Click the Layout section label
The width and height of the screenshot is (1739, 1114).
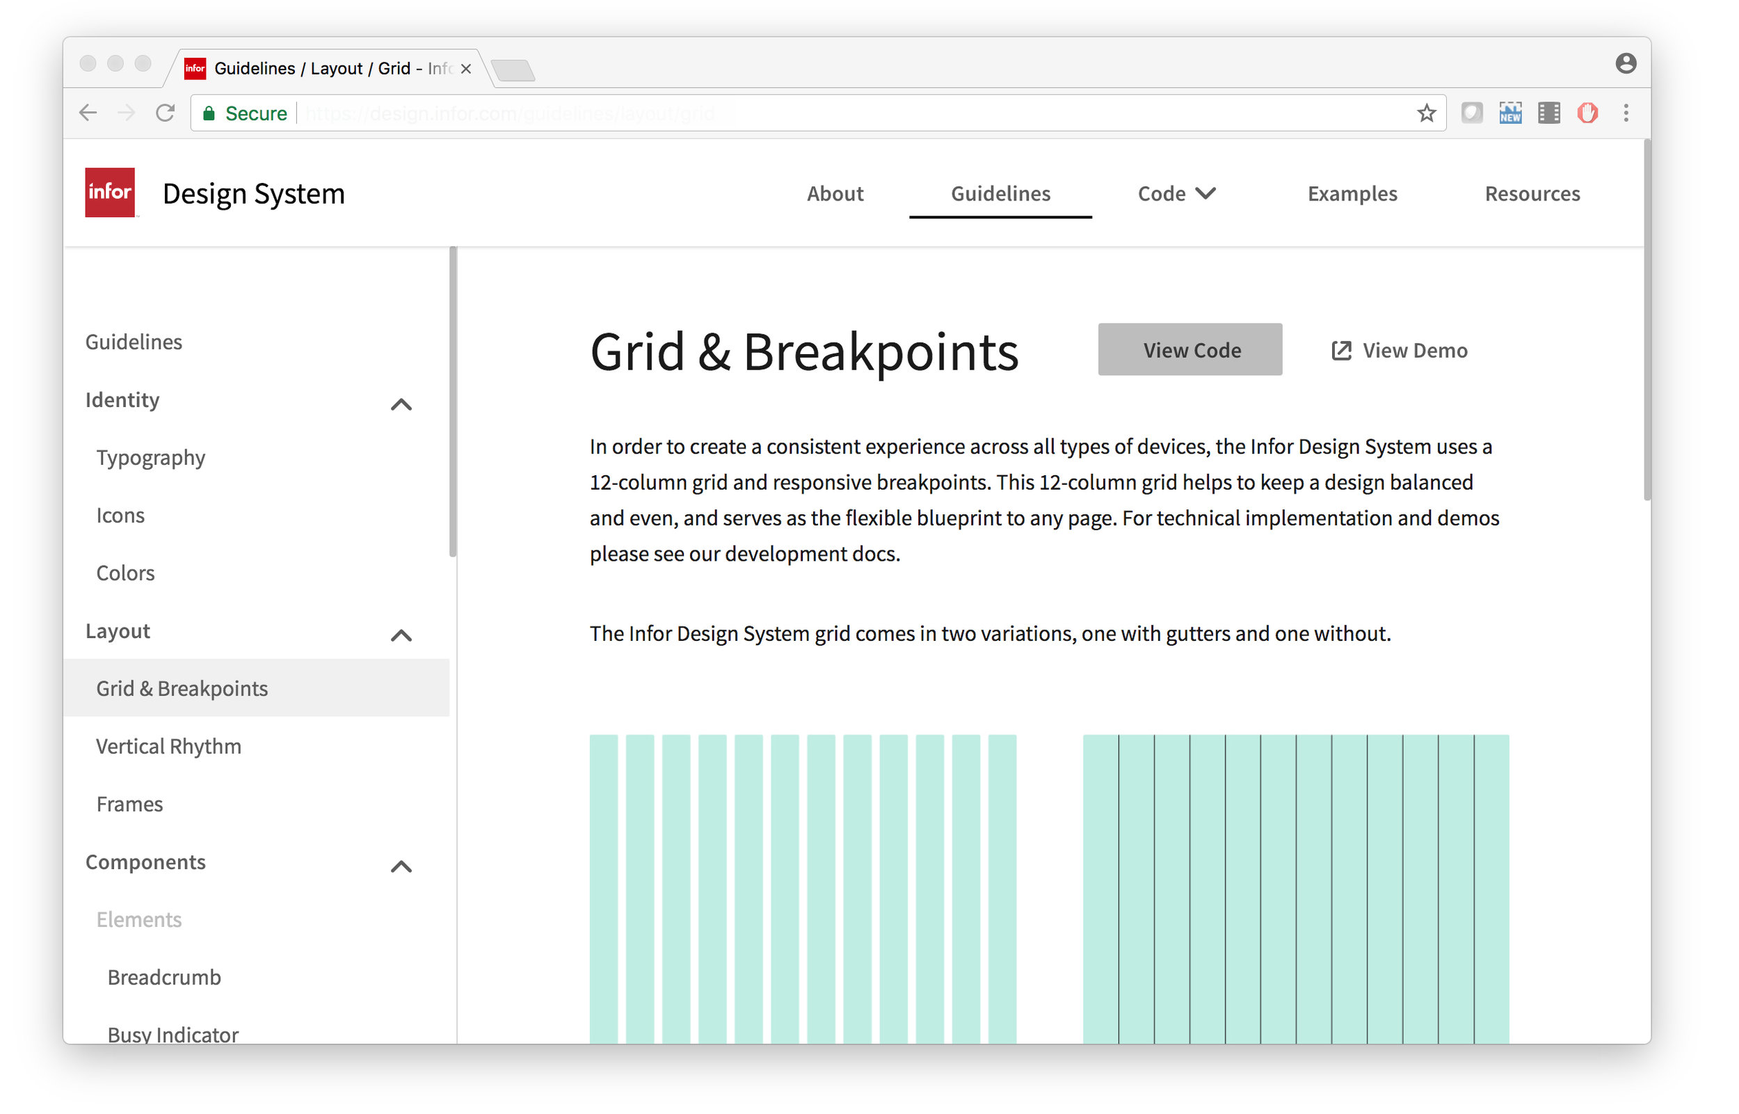coord(118,632)
